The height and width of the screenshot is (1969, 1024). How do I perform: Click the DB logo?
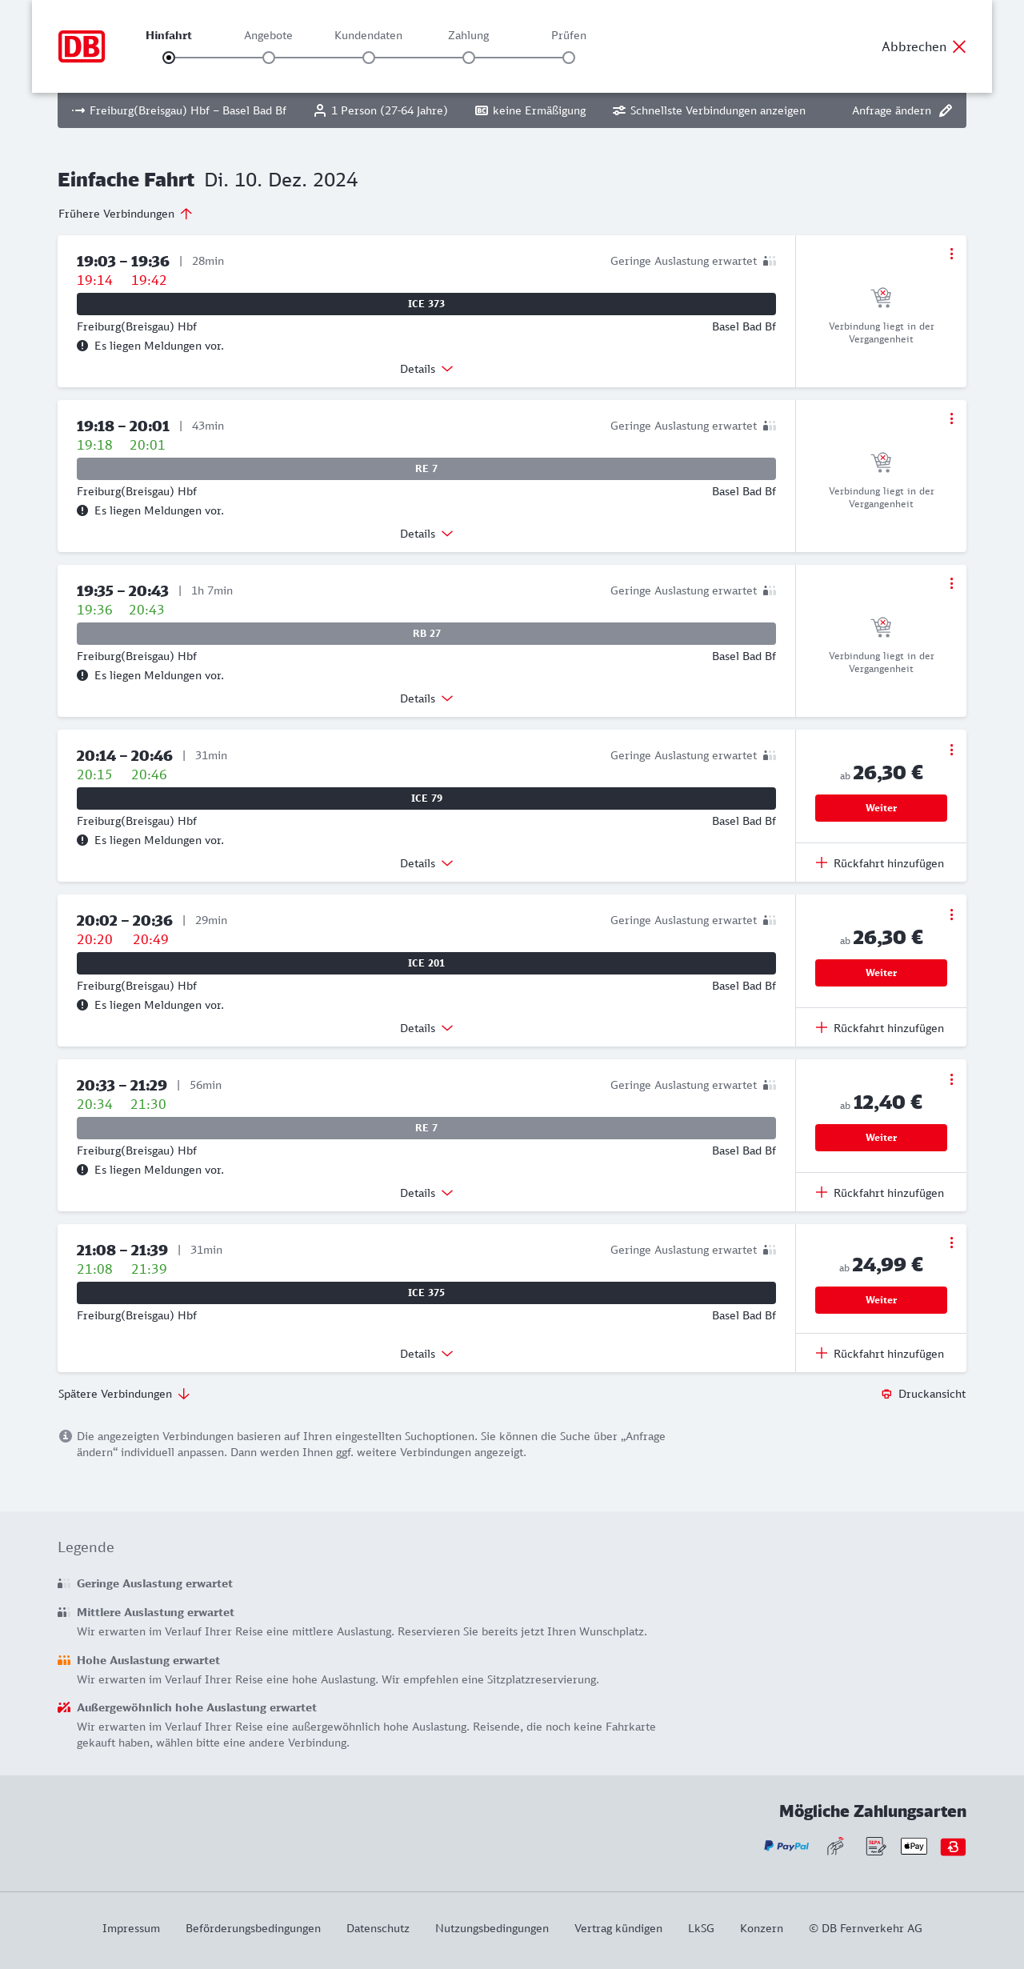pyautogui.click(x=82, y=46)
